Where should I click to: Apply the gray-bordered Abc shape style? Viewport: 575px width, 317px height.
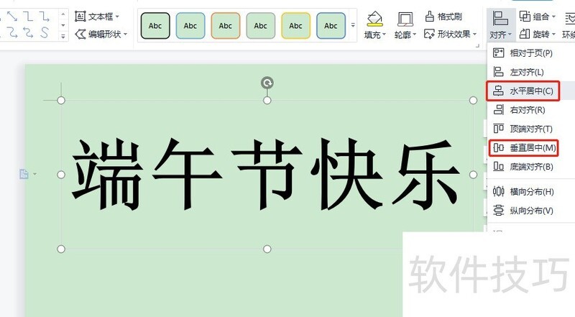260,26
